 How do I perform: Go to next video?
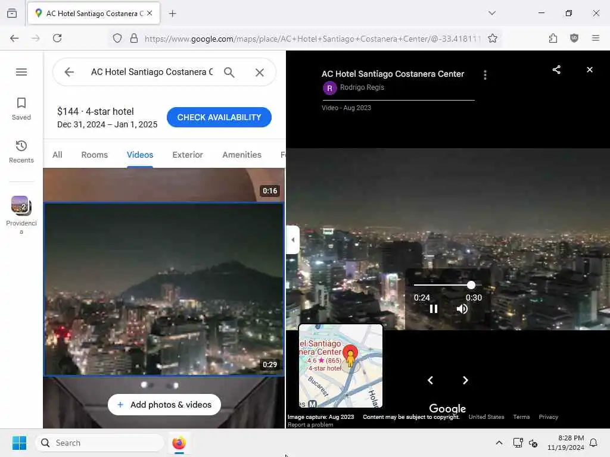[x=465, y=380]
